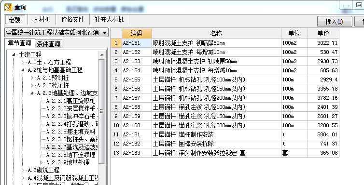
Task: Click the price cell 741.37
Action: (x=323, y=144)
